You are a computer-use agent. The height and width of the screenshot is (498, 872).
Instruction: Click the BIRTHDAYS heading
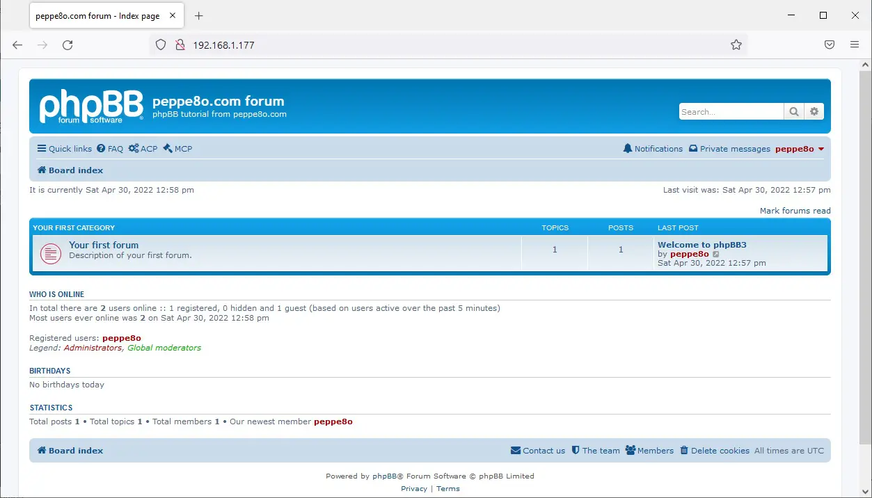pyautogui.click(x=50, y=371)
